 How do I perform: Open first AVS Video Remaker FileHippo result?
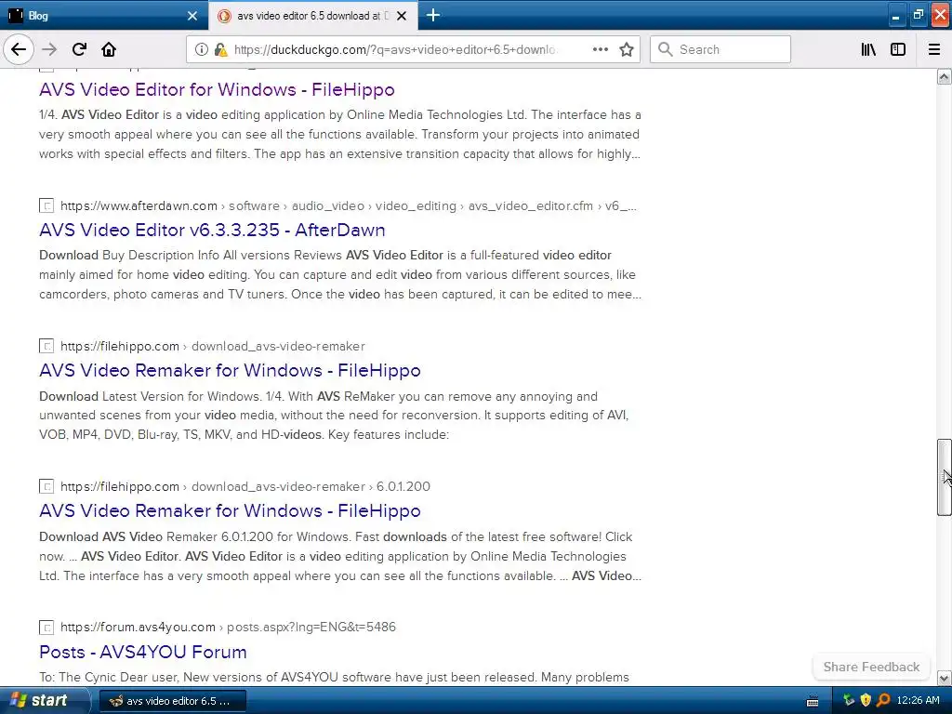(x=230, y=370)
